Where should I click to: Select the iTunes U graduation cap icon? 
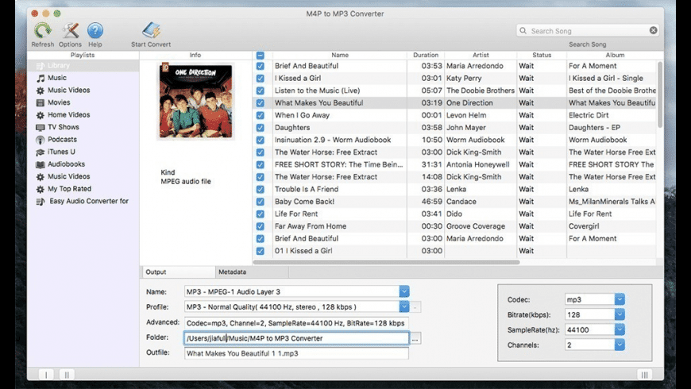click(x=40, y=152)
